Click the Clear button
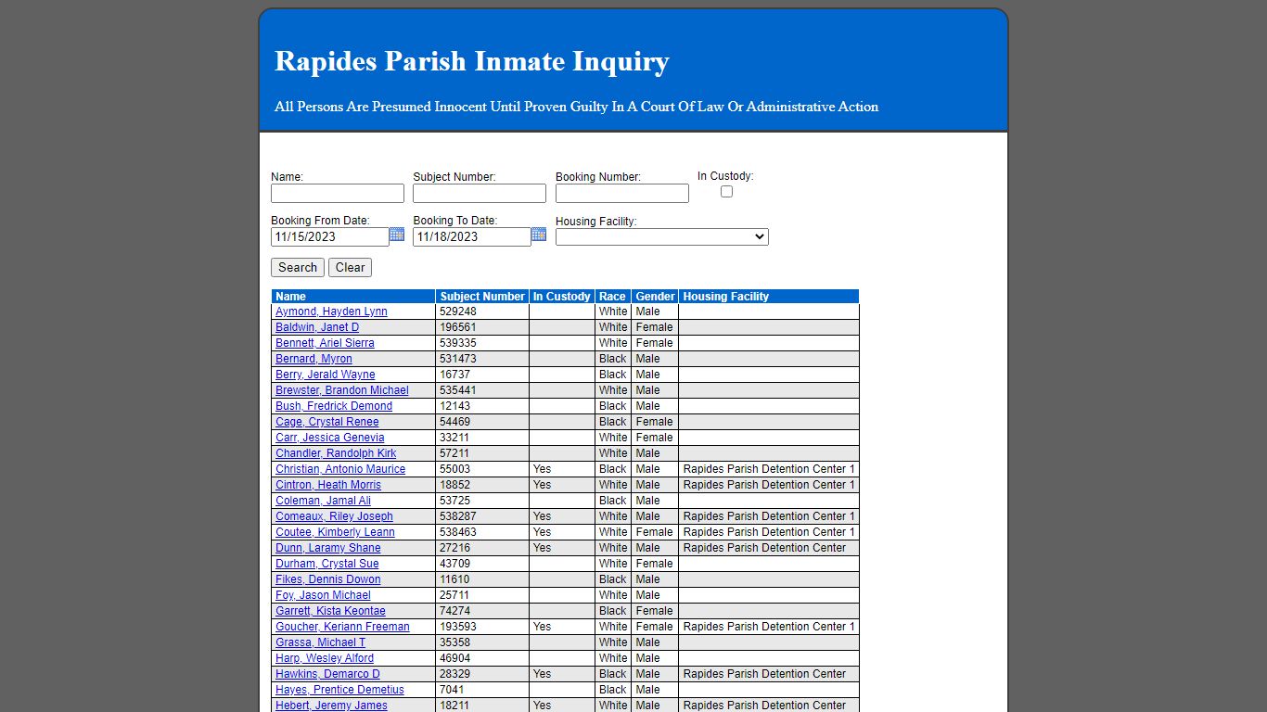Image resolution: width=1267 pixels, height=712 pixels. coord(350,267)
